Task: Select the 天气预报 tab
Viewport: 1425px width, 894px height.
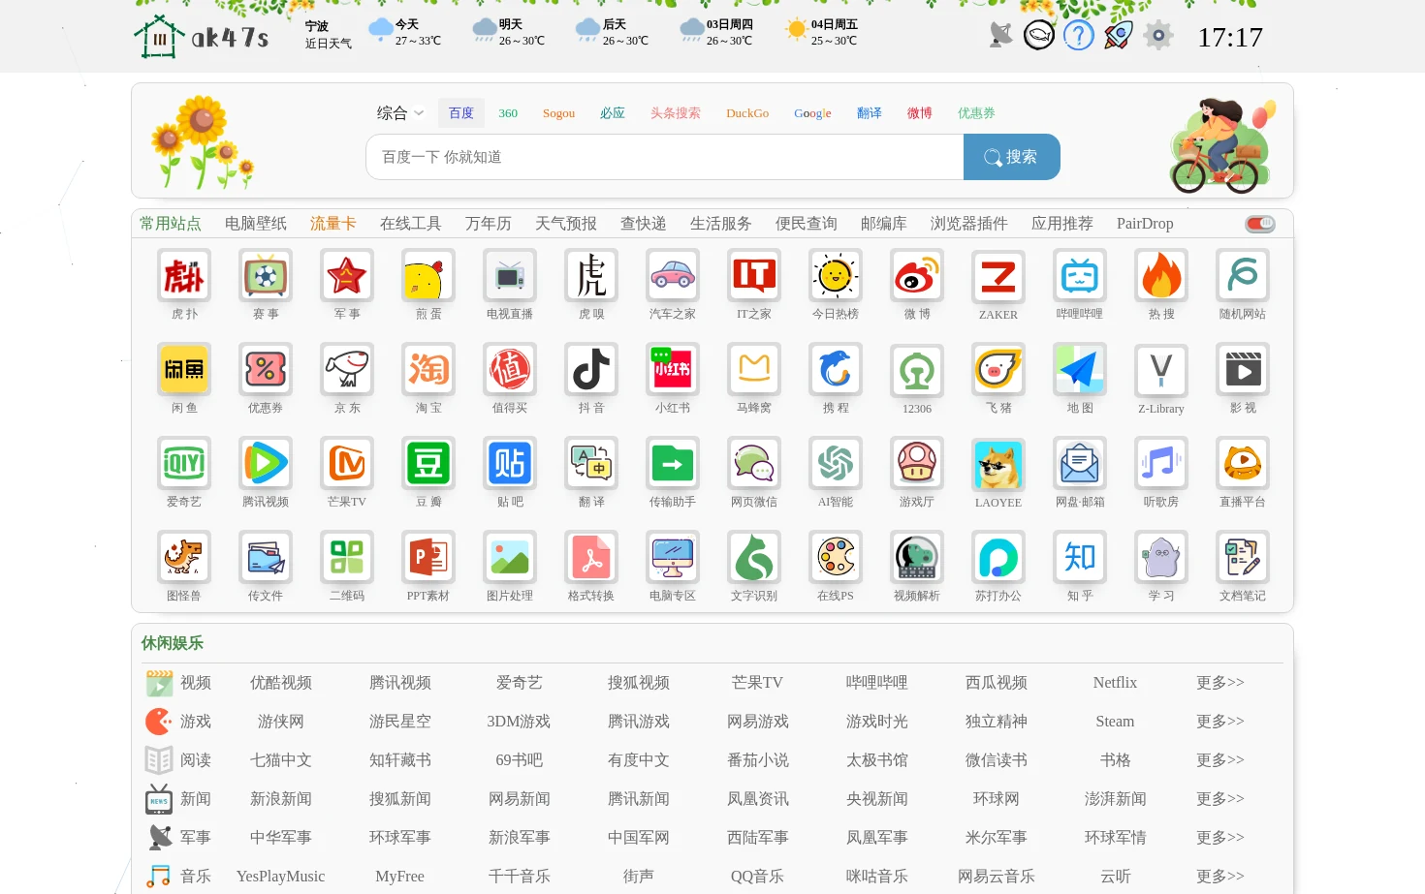Action: tap(566, 224)
